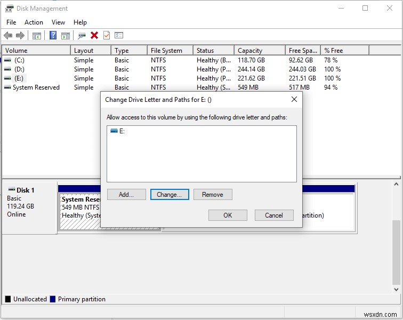Select the E: drive icon in dialog list
The image size is (403, 320).
pos(114,131)
